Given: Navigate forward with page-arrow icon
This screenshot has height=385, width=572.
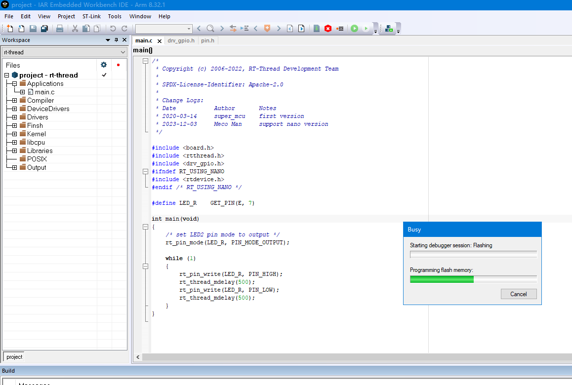Looking at the screenshot, I should (301, 29).
